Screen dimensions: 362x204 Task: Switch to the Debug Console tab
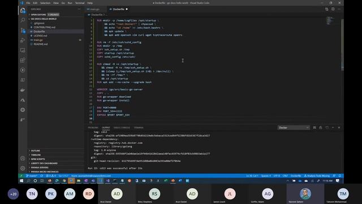coord(122,127)
